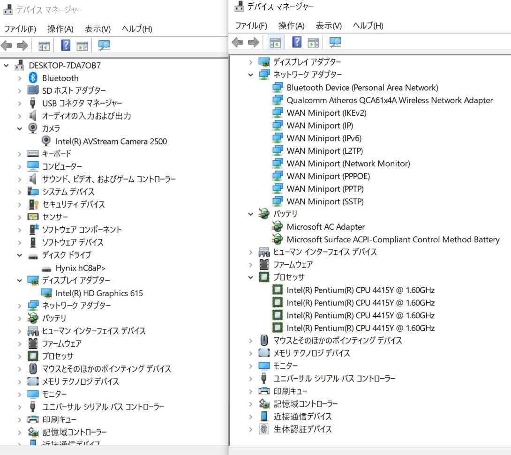Image resolution: width=511 pixels, height=455 pixels.
Task: Click the USB icon beside USB コネクタ マネージャー
Action: tap(33, 103)
